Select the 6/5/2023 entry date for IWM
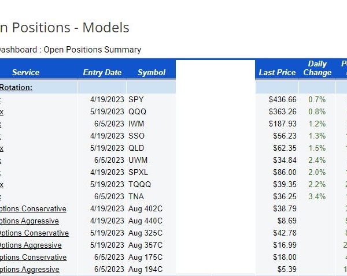This screenshot has height=276, width=347. pos(109,124)
